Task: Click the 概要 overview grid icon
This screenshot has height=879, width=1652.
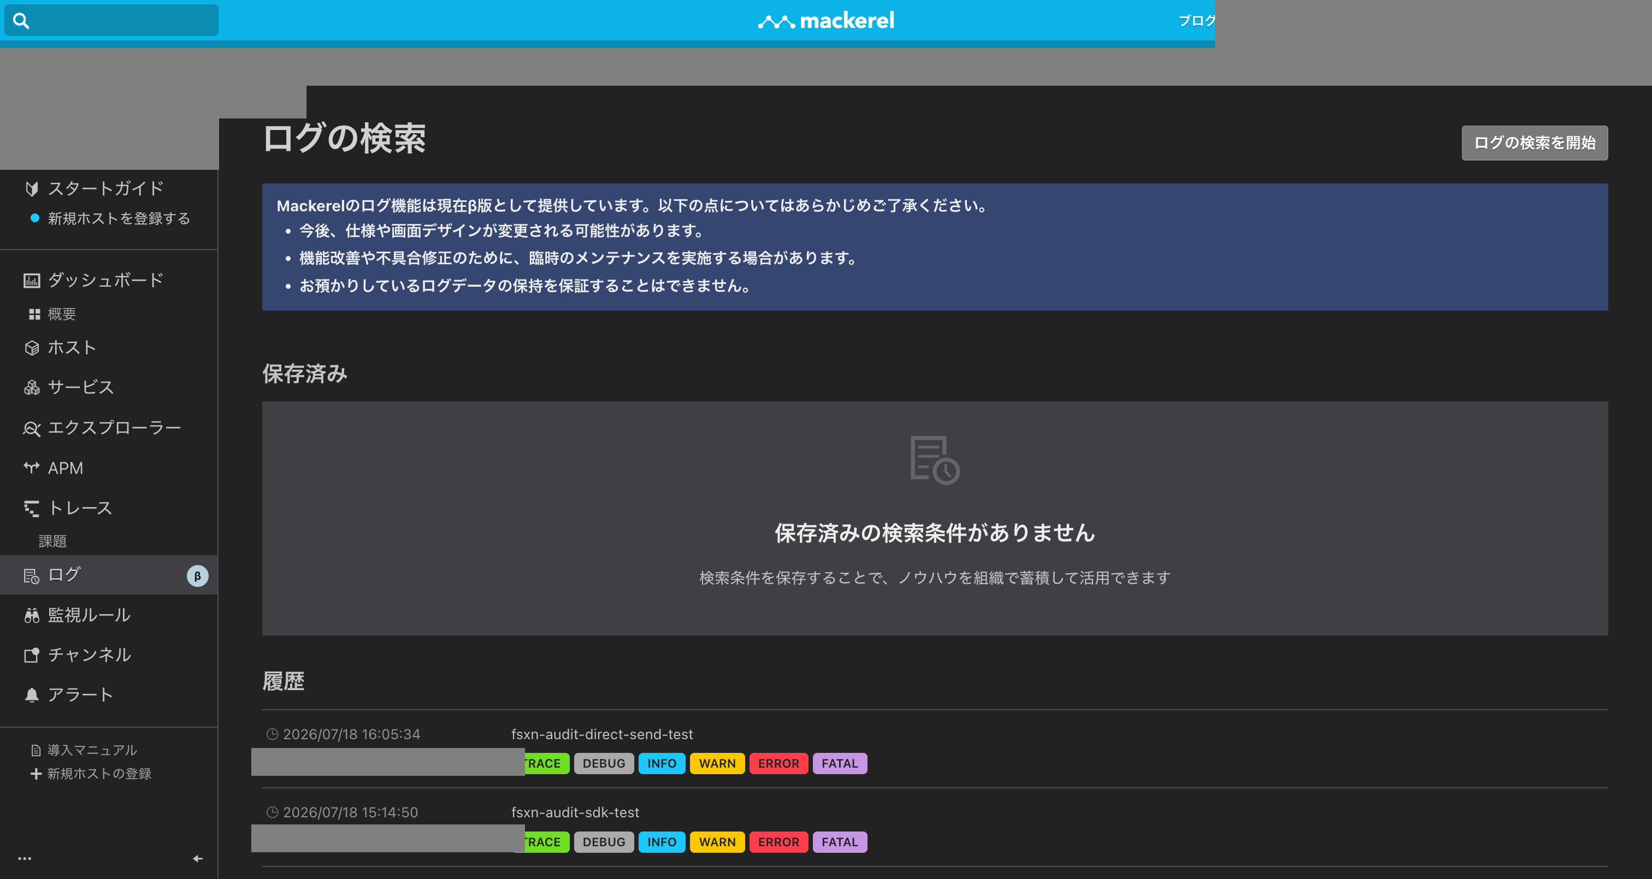Action: coord(34,314)
